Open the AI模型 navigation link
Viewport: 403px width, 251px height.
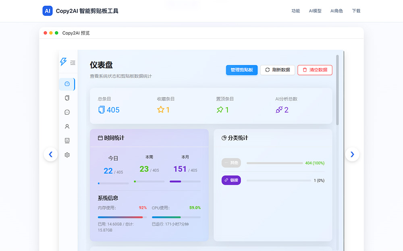point(315,11)
